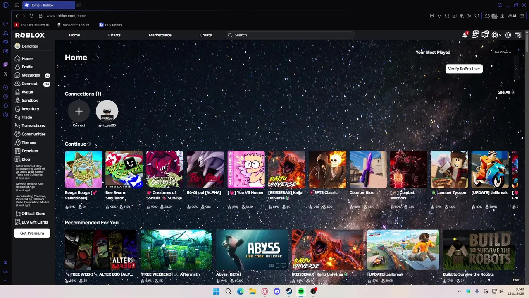The height and width of the screenshot is (298, 529).
Task: Click the Get Premium button
Action: 32,233
